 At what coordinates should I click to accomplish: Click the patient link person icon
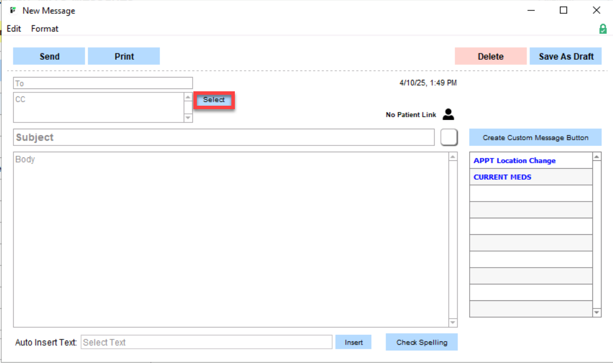tap(448, 114)
